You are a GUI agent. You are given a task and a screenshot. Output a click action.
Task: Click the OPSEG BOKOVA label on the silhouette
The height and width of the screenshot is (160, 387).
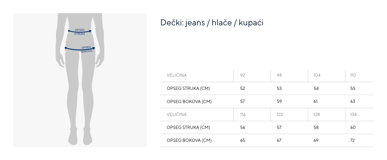point(86,49)
